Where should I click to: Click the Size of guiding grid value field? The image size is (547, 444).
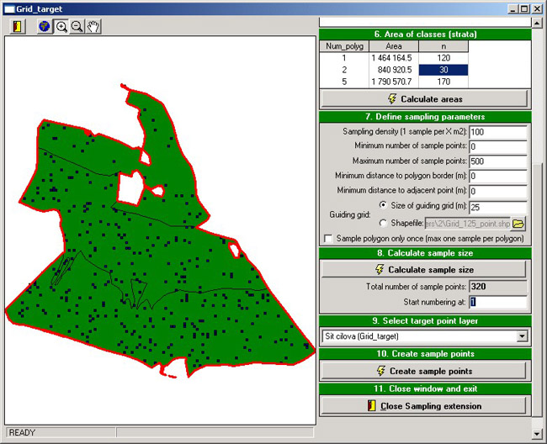coord(498,206)
